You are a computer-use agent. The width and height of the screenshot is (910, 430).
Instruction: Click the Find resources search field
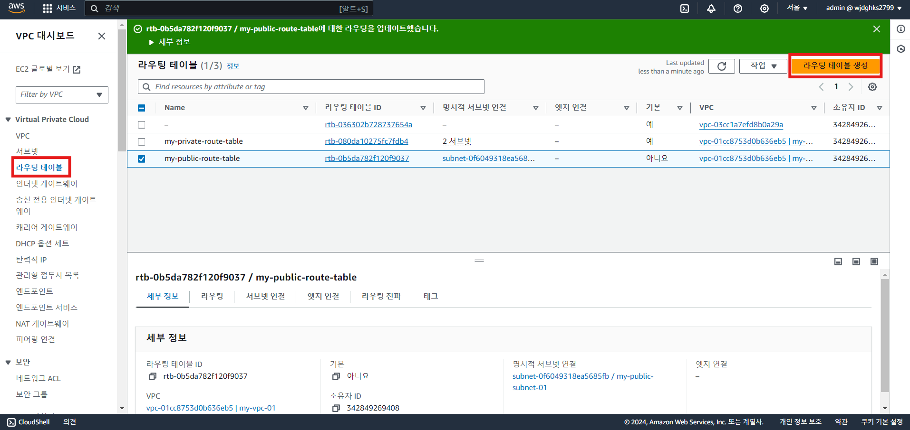tap(311, 87)
